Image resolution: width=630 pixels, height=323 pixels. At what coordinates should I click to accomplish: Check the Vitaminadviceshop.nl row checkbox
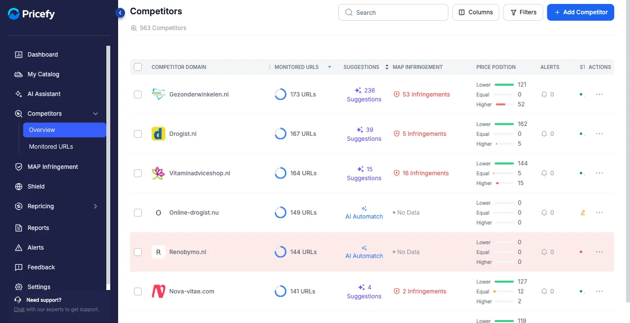click(x=138, y=173)
